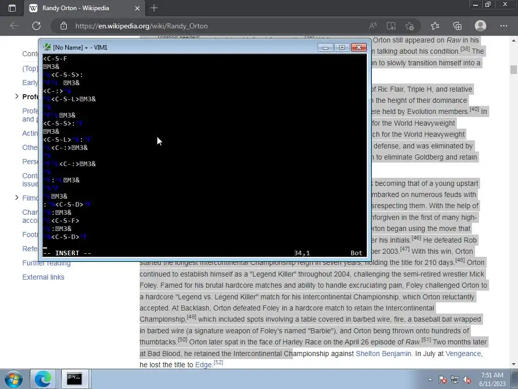The image size is (518, 389).
Task: Show hidden system tray icons
Action: coord(430,379)
